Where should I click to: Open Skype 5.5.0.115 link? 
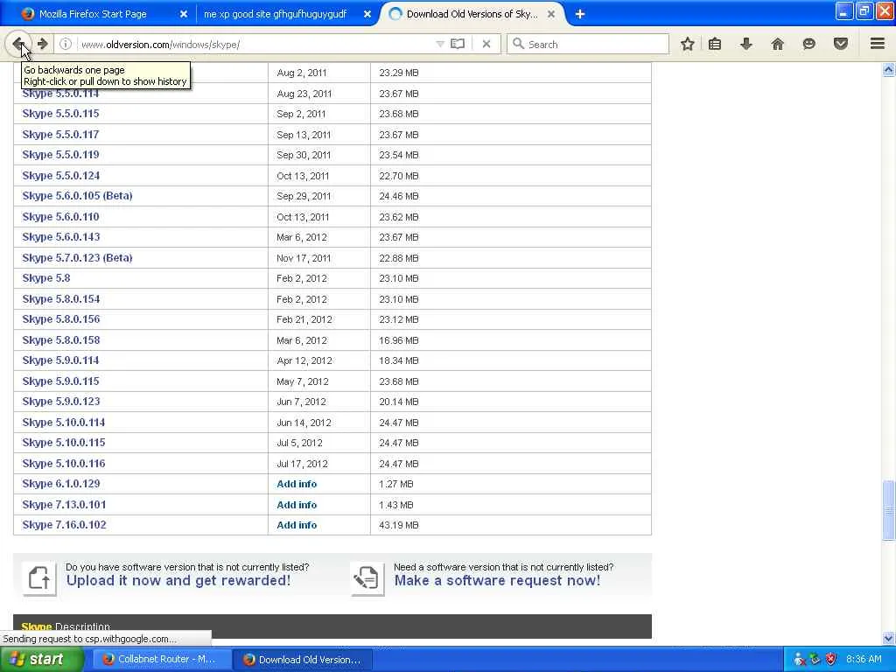pyautogui.click(x=60, y=114)
